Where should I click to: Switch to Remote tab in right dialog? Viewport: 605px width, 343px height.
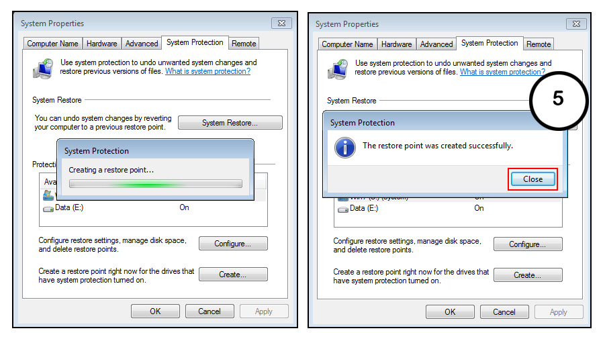pyautogui.click(x=539, y=44)
